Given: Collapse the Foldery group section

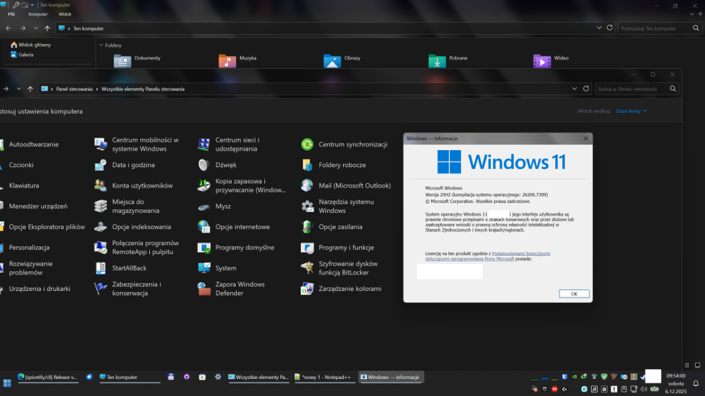Looking at the screenshot, I should click(101, 45).
